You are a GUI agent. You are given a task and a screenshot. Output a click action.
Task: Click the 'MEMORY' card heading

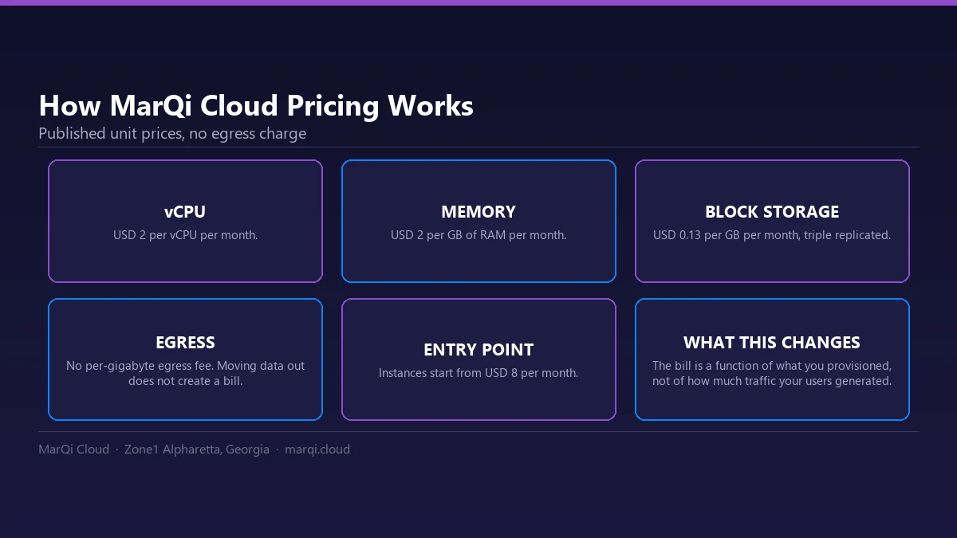coord(478,211)
